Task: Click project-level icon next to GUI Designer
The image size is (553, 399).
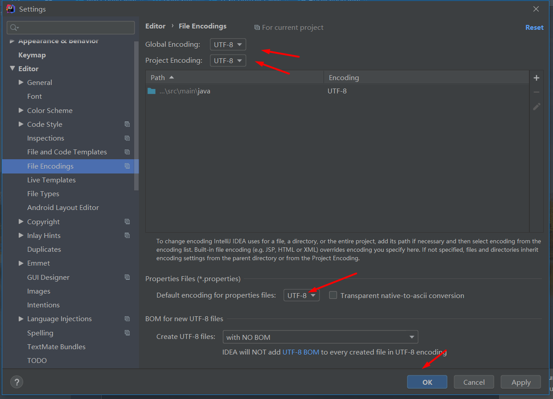Action: (x=127, y=277)
